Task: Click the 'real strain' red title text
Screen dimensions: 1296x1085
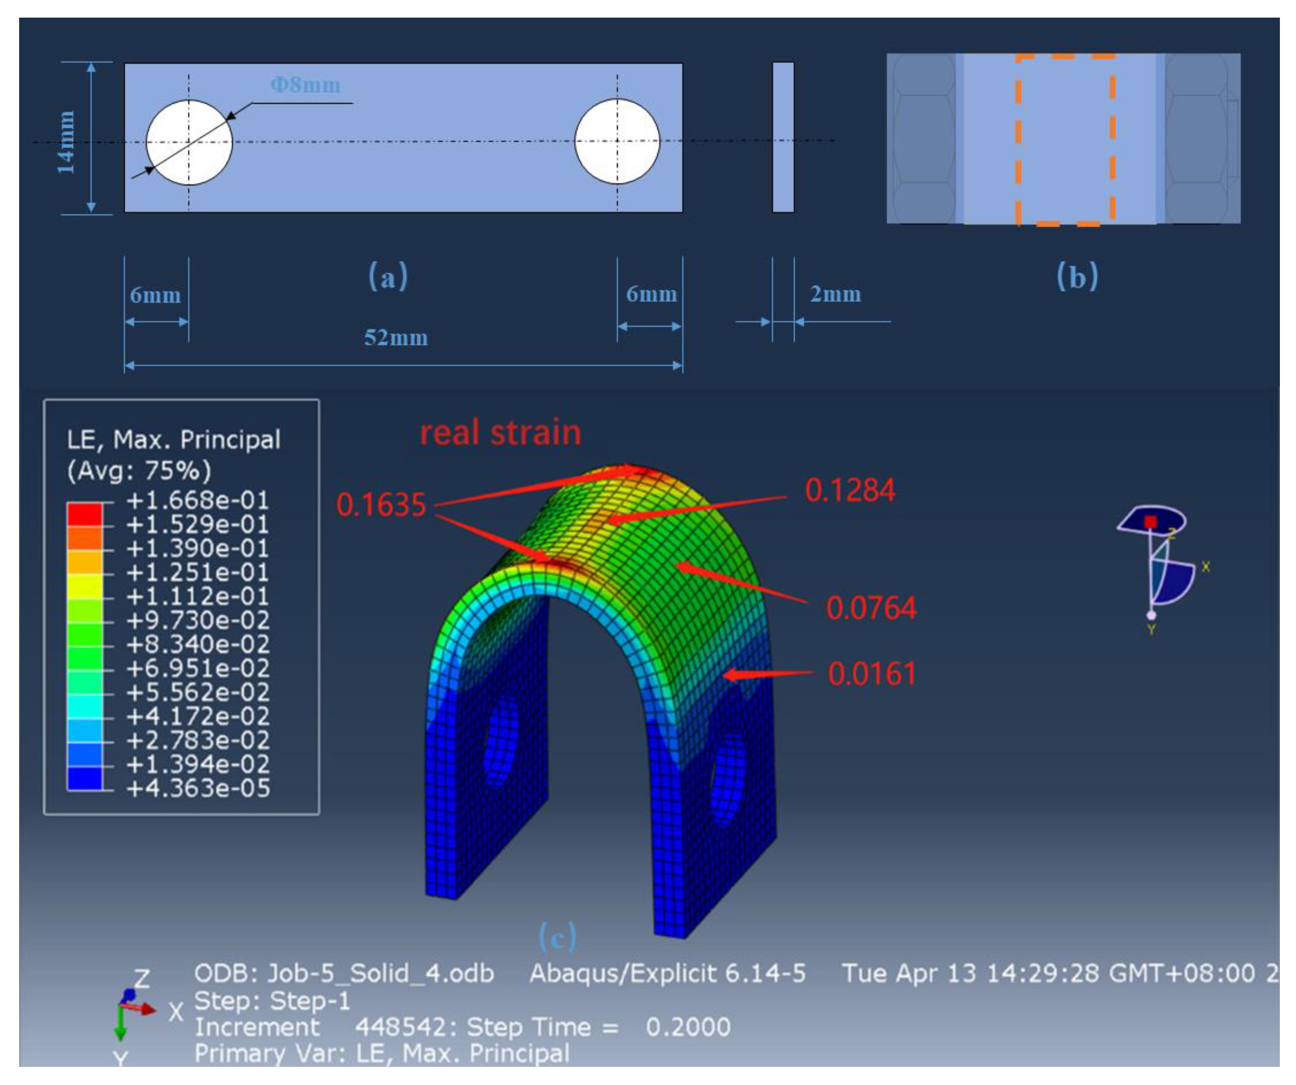Action: click(500, 433)
